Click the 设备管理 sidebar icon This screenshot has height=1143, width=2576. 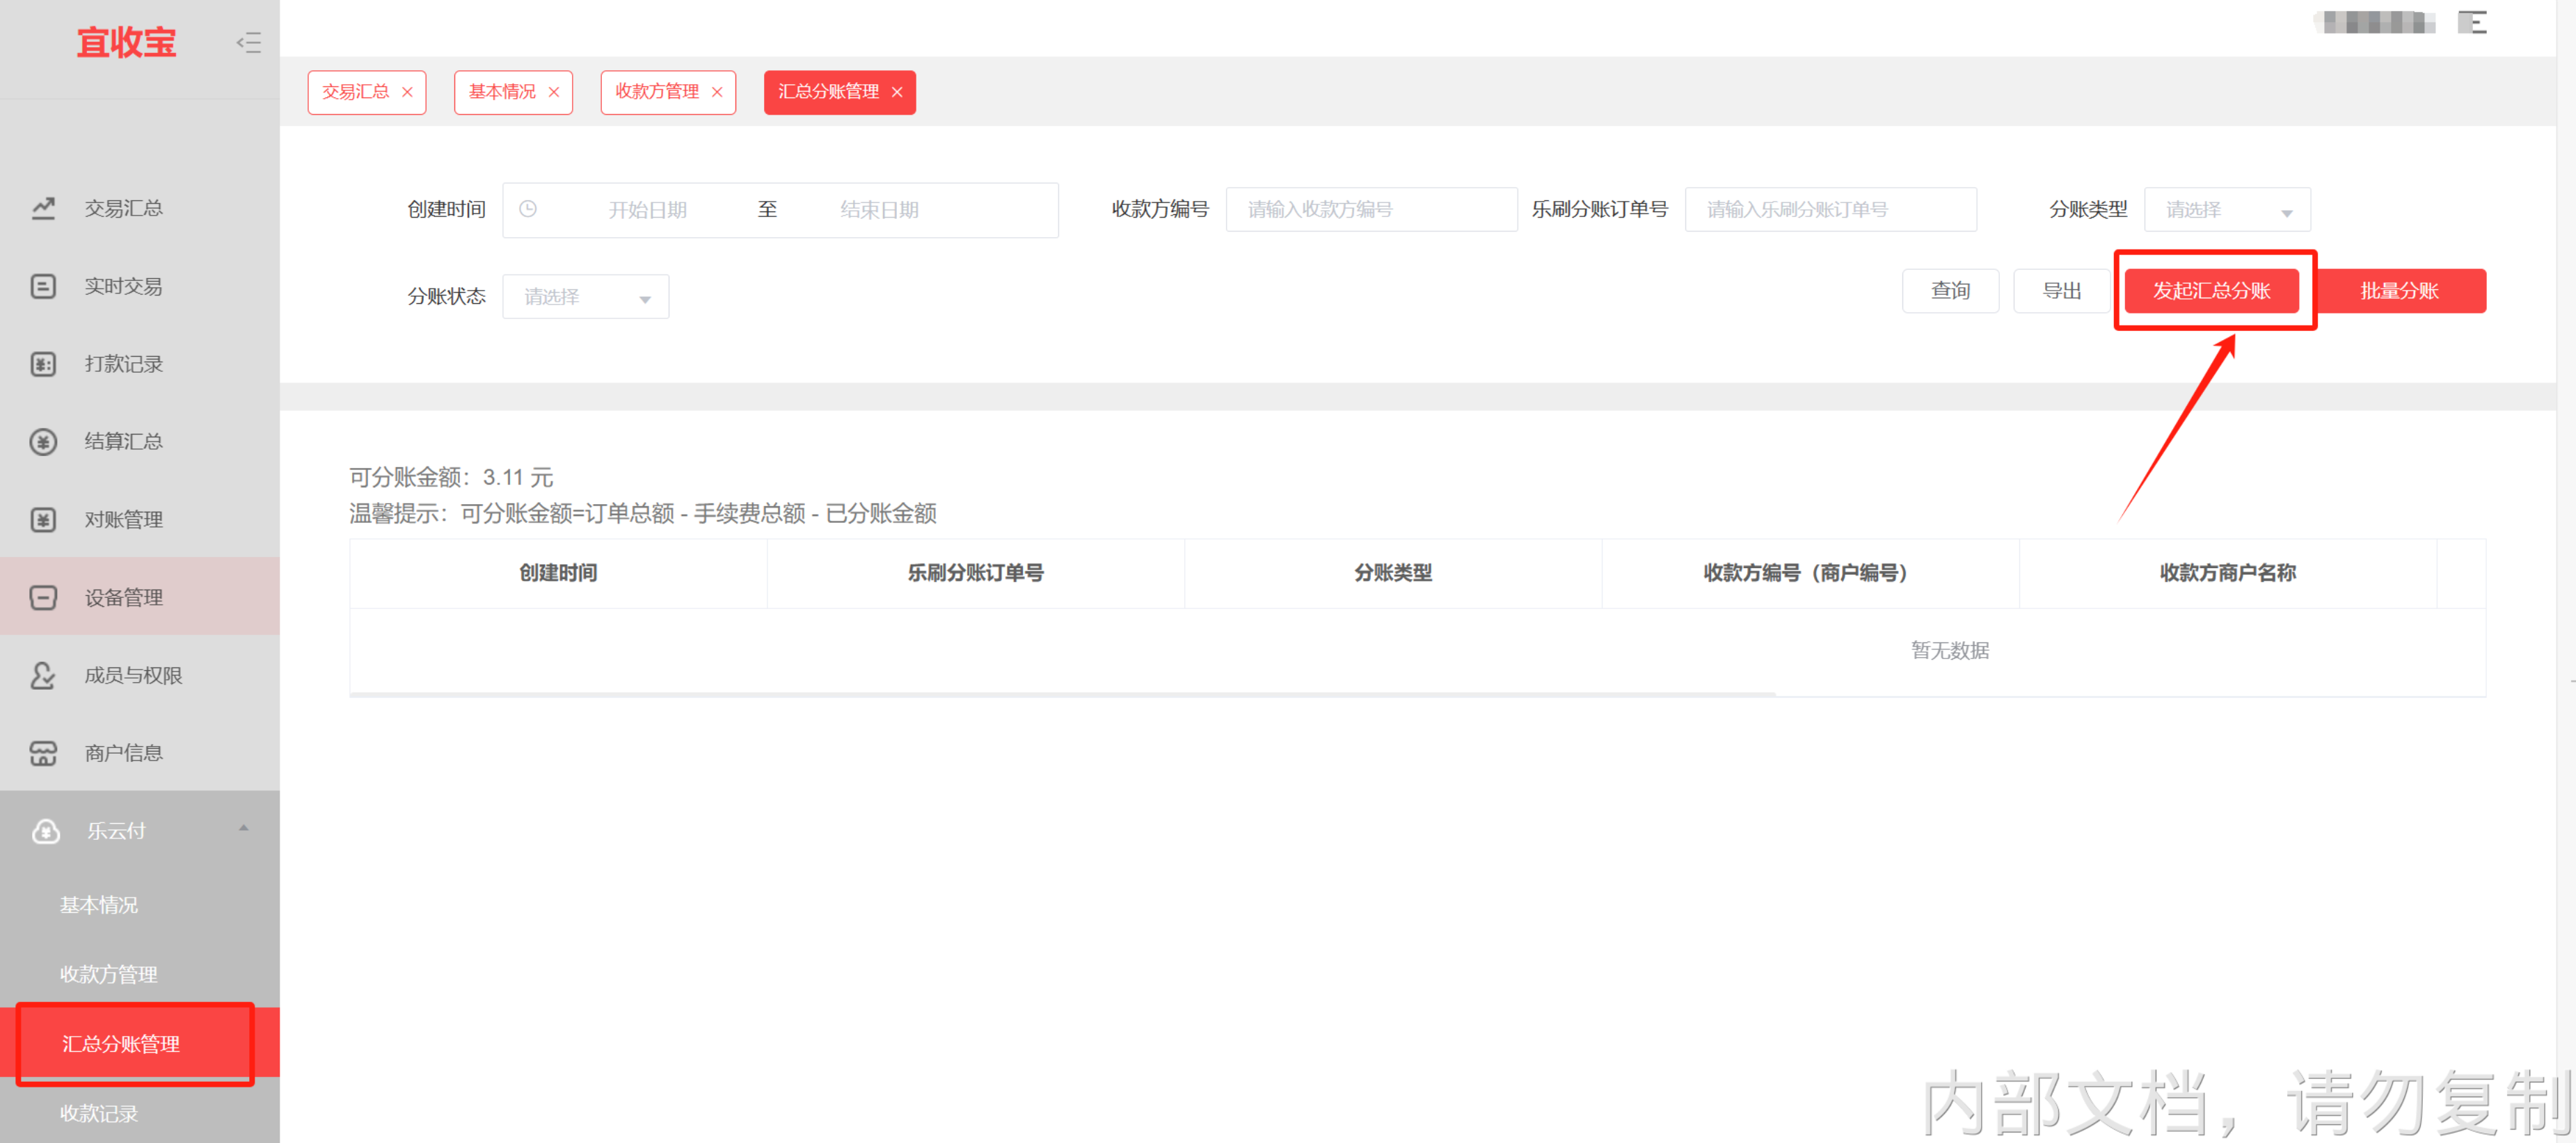tap(43, 597)
